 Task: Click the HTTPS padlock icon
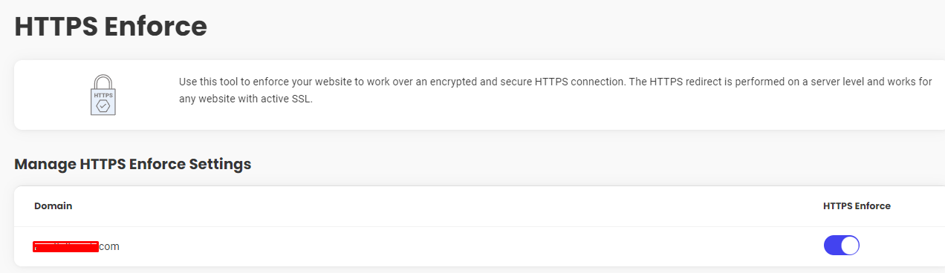103,94
